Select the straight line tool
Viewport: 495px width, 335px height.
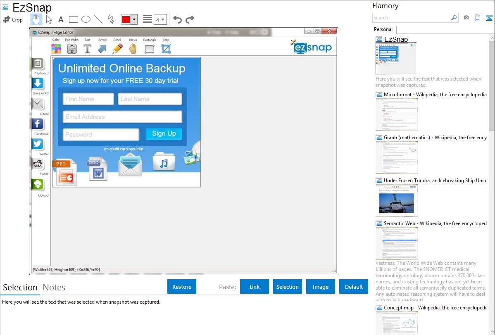coord(98,19)
